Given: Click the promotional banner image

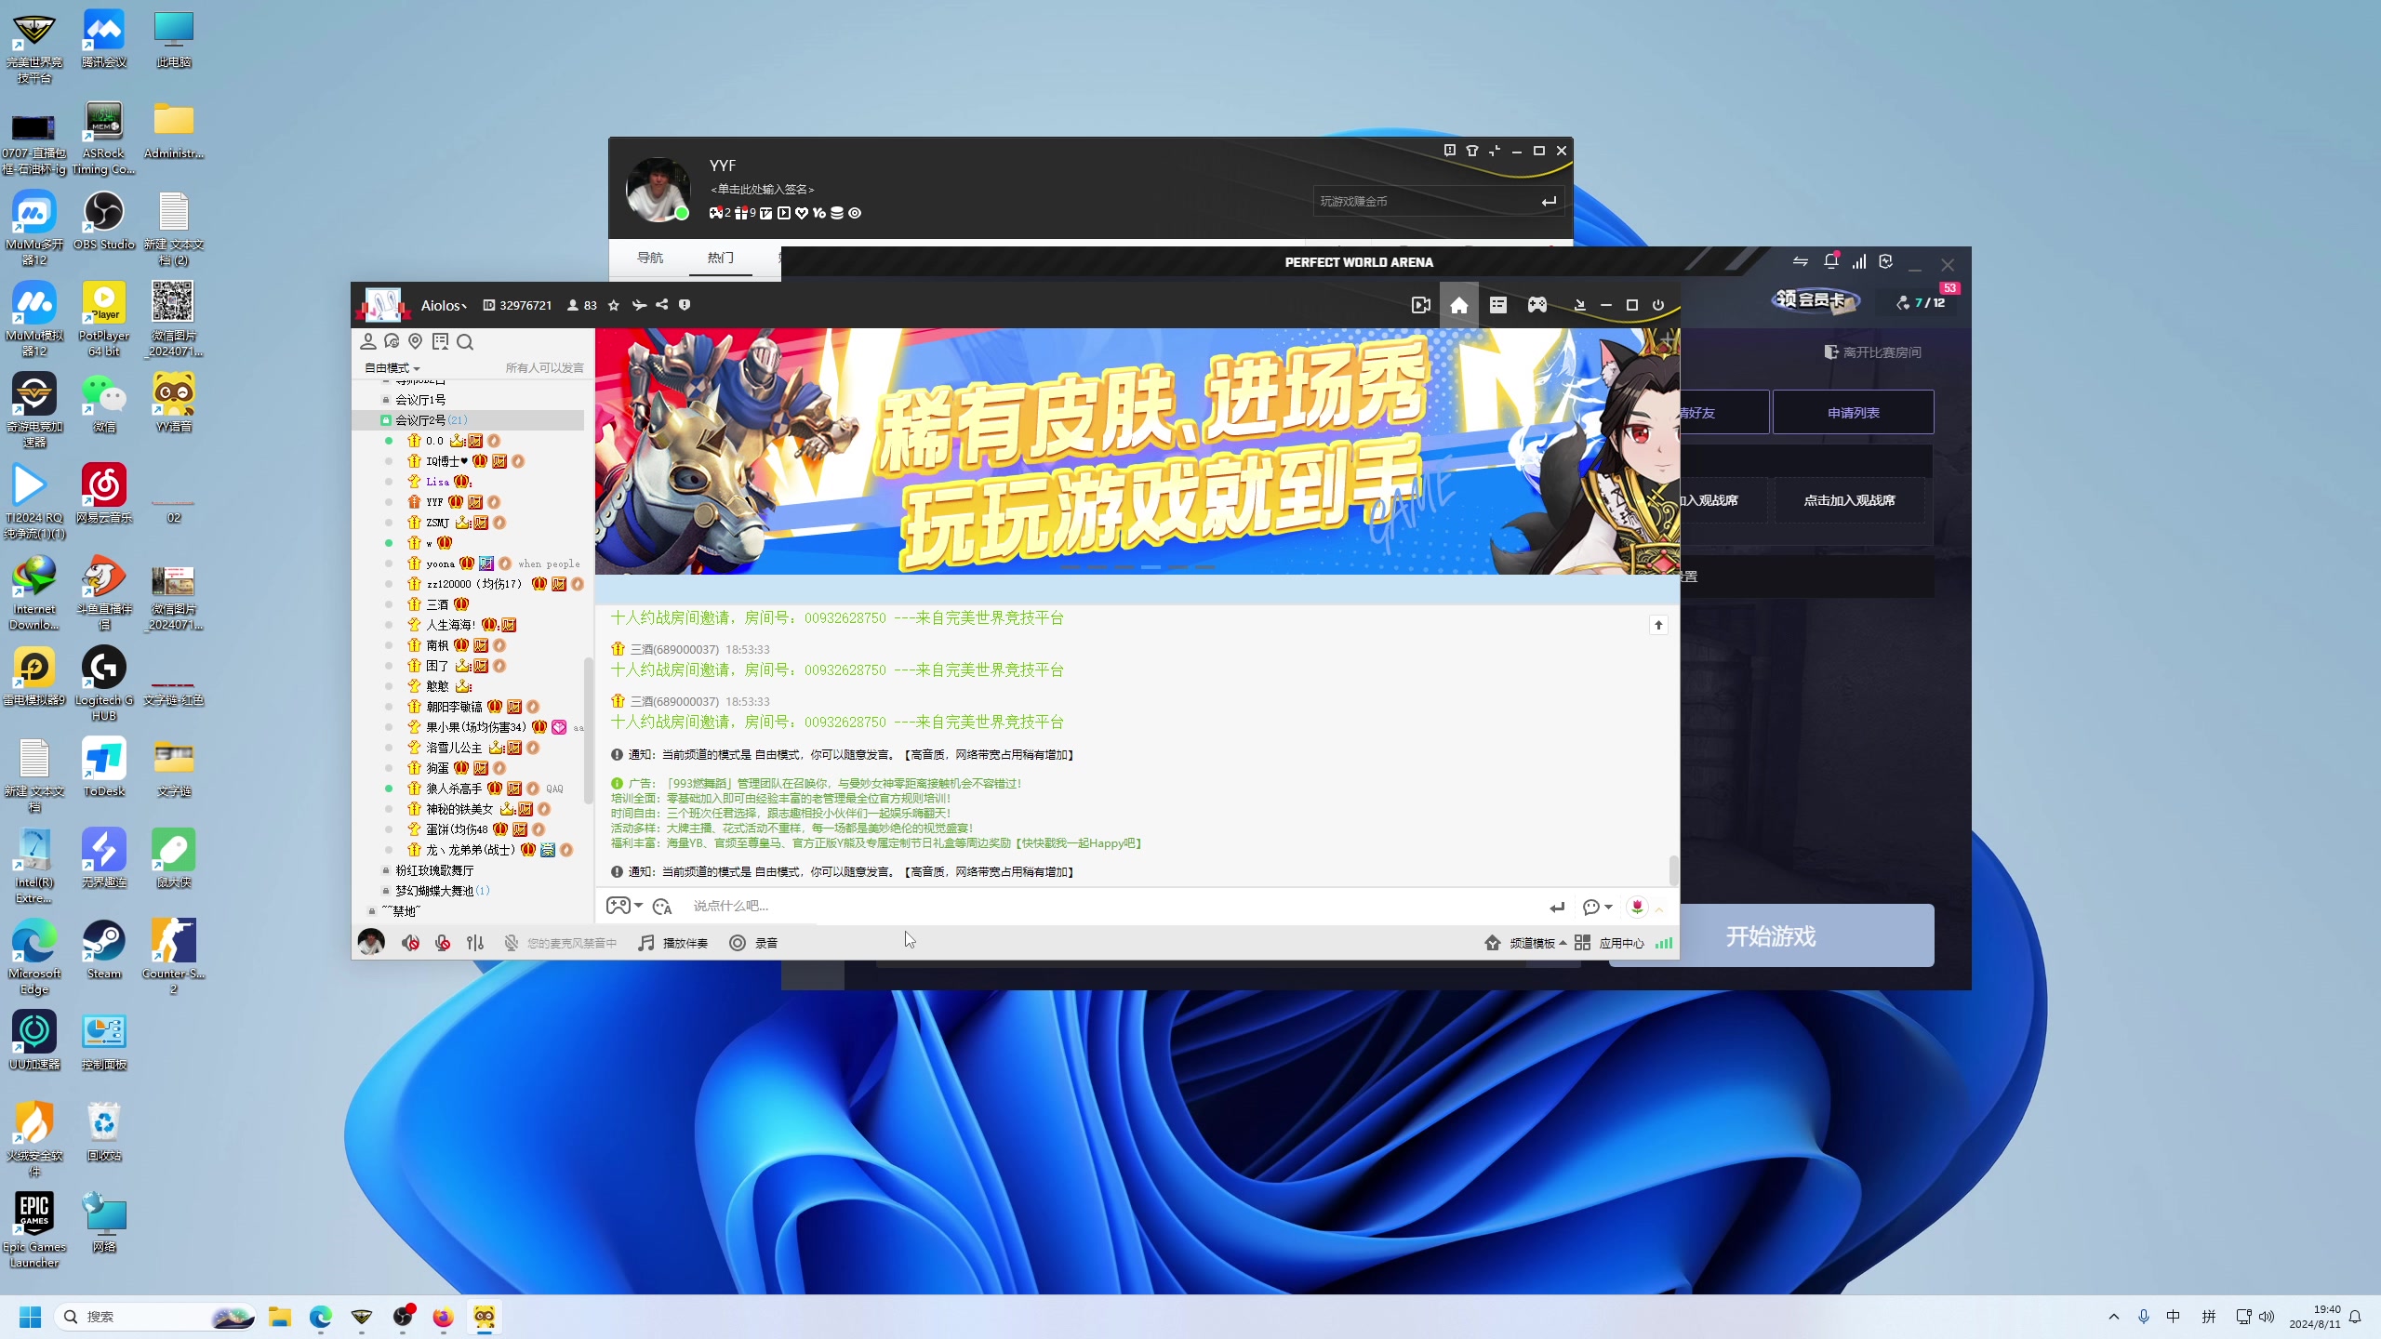Looking at the screenshot, I should click(x=1137, y=451).
